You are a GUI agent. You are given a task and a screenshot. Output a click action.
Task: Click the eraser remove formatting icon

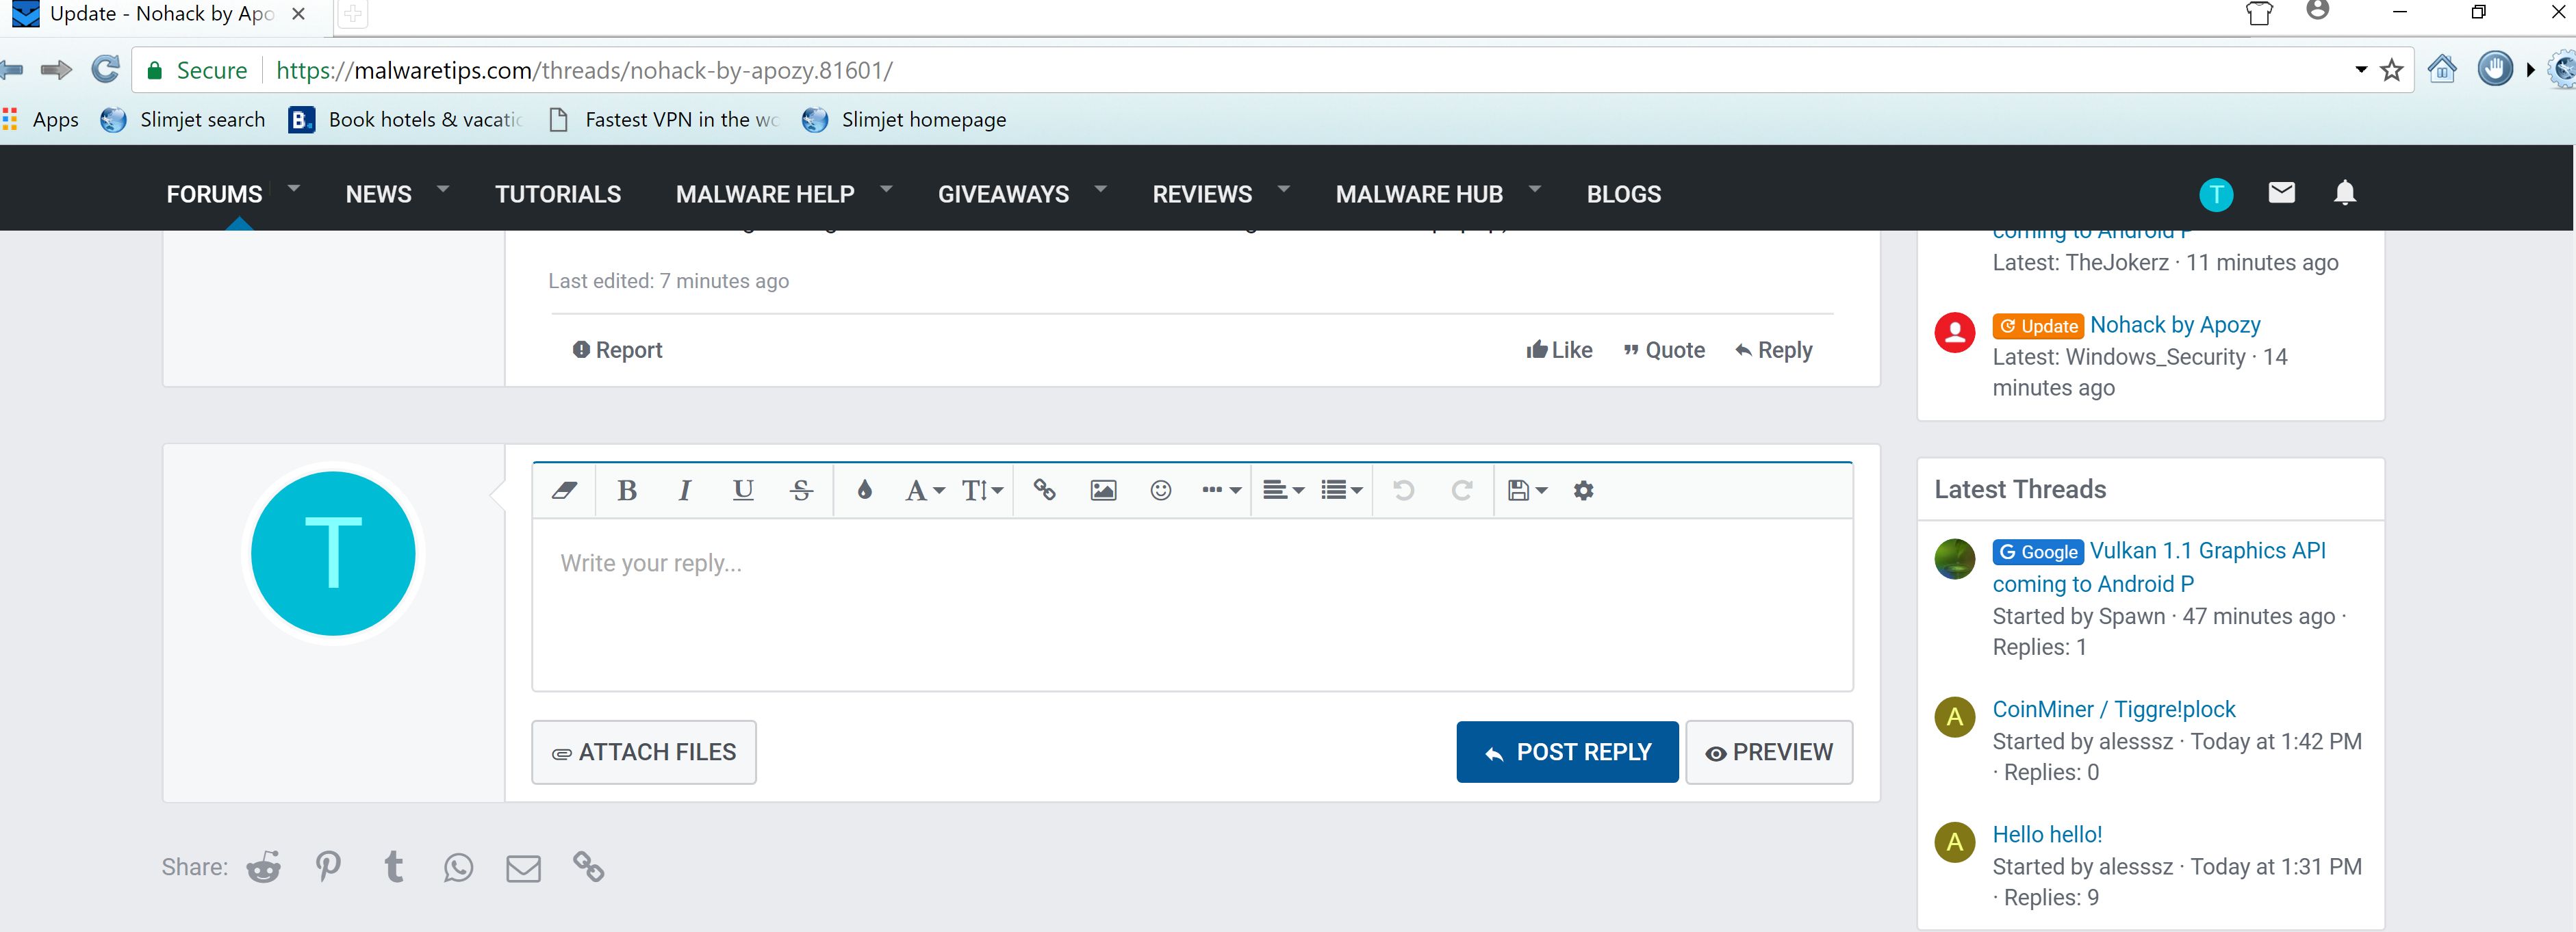(564, 490)
